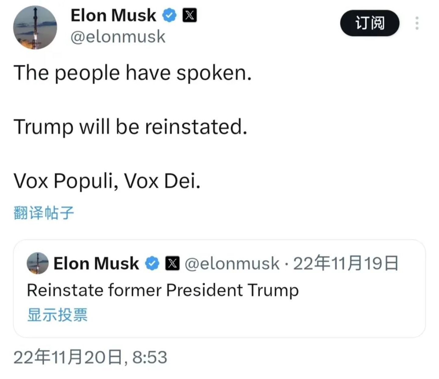Click the line "Vox Populi, Vox Dei."
The image size is (439, 379).
click(x=107, y=181)
